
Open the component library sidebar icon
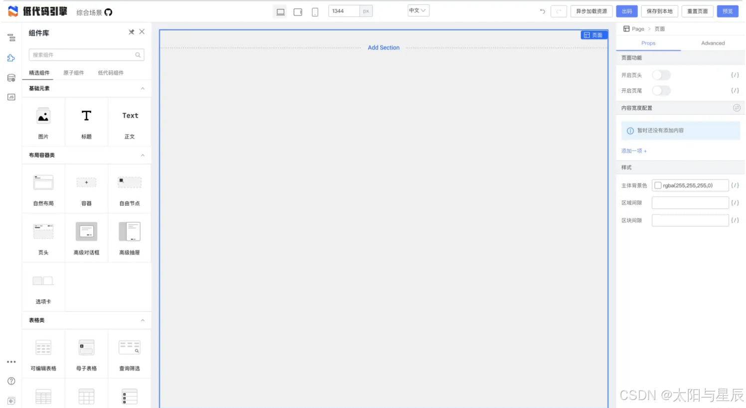11,58
